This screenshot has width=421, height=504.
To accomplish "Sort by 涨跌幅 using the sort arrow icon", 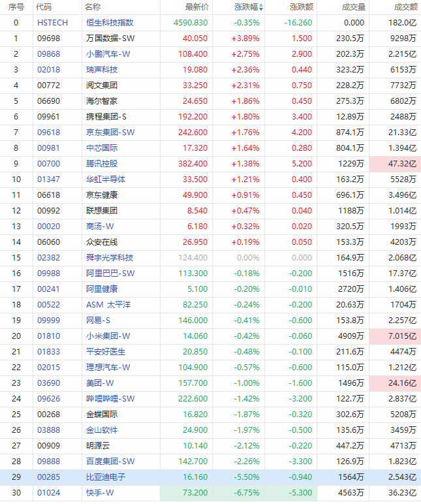I will coord(261,7).
